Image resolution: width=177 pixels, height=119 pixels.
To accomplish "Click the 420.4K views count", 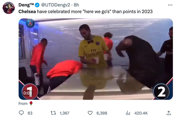I will 141,113.
